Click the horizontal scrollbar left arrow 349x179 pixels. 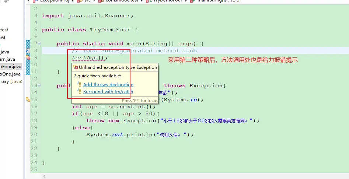coord(44,176)
